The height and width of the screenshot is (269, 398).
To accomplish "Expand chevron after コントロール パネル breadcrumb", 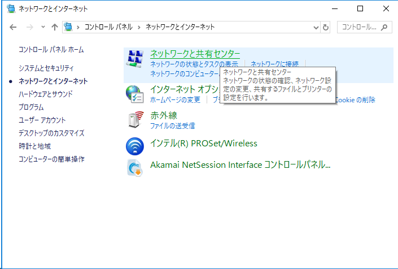I will click(141, 27).
